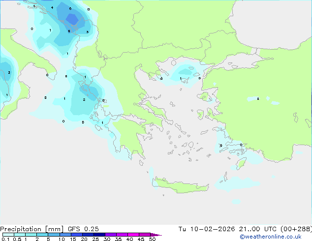Screen dimensions: 312x241
Task: Click the "21..00 UTC" time text
Action: (257, 229)
